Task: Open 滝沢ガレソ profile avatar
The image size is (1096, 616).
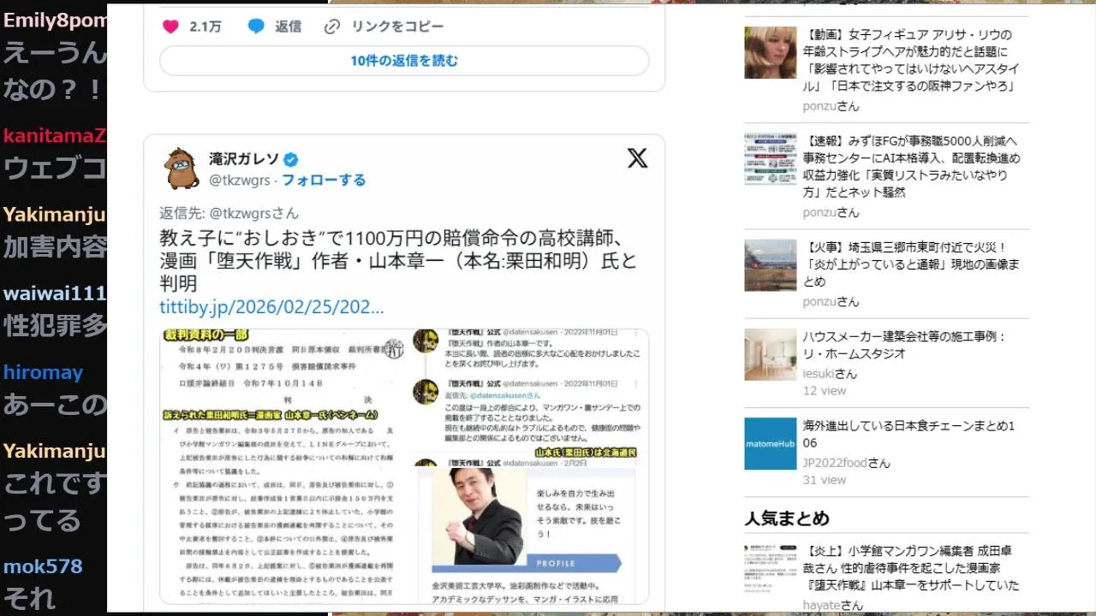Action: [182, 169]
